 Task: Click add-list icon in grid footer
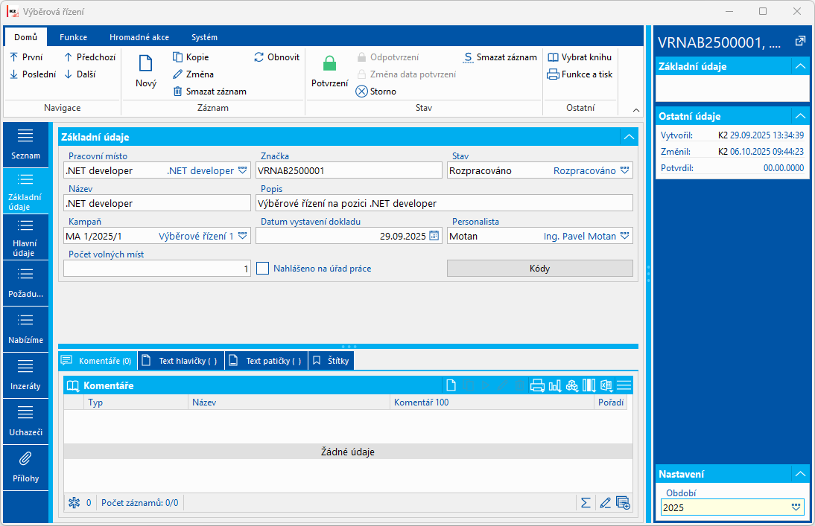(x=623, y=503)
